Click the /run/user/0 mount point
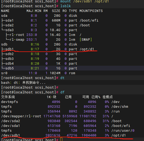Viewport: 144px width, 141px height. [x=123, y=131]
